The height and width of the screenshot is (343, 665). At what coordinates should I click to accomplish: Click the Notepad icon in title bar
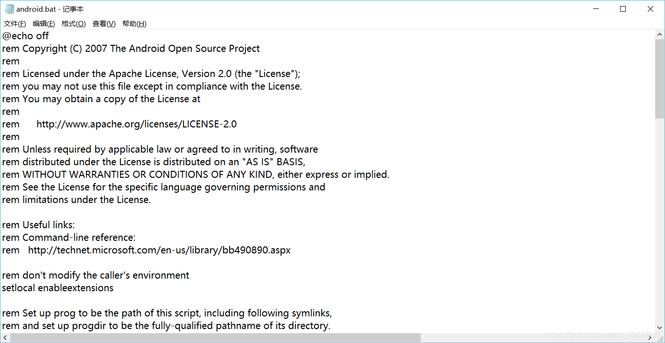[9, 9]
